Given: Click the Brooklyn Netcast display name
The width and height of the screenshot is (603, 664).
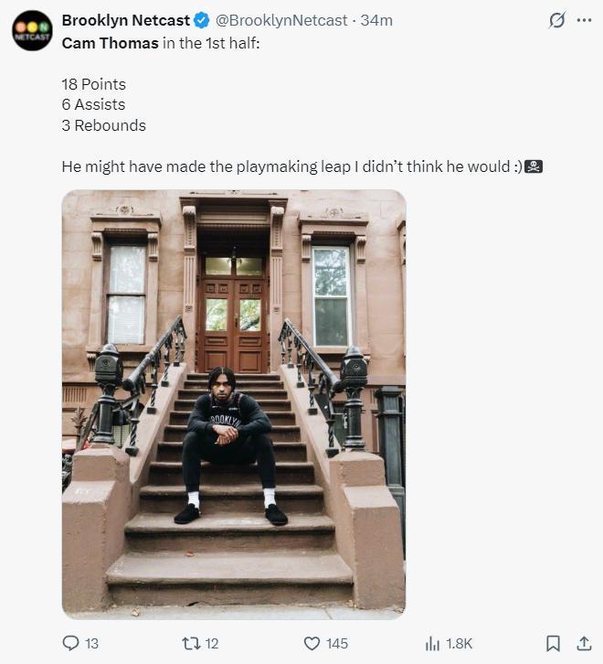Looking at the screenshot, I should click(126, 20).
